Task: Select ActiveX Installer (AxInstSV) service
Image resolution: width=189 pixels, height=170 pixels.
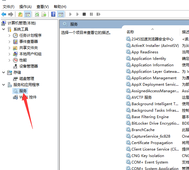Action: click(x=155, y=46)
